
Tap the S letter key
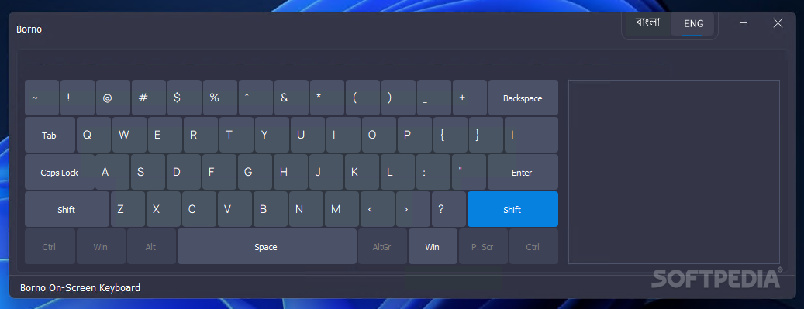point(147,172)
